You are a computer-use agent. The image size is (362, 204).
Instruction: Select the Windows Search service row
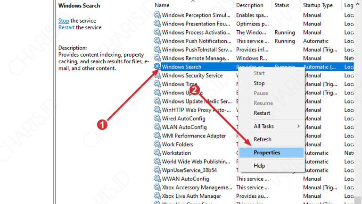(254, 67)
